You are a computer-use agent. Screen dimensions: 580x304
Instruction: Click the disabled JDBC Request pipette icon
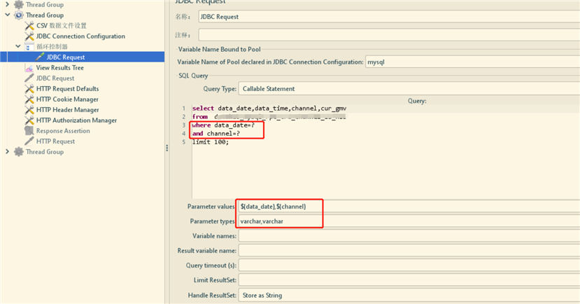click(29, 78)
